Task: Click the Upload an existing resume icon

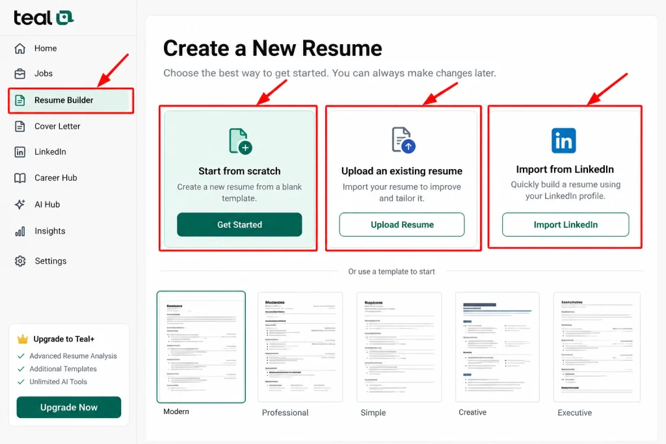Action: [x=403, y=140]
